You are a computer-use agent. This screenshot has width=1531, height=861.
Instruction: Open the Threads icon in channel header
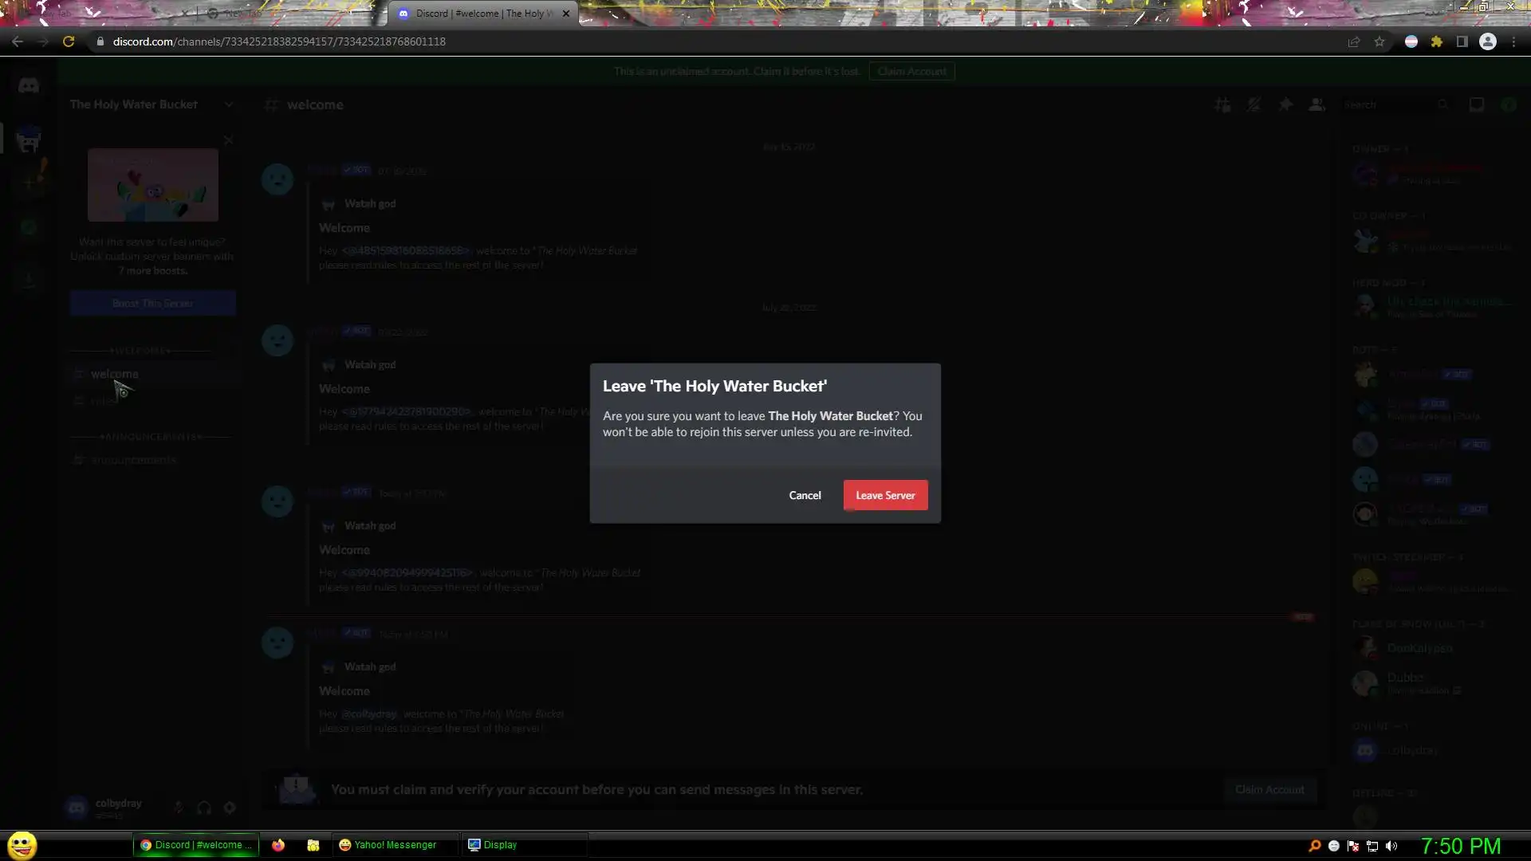[x=1222, y=104]
